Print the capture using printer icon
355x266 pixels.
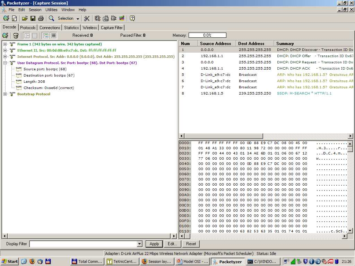41,18
